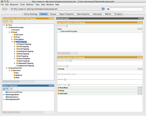Select the Hot class under Spiciness

click(x=17, y=73)
